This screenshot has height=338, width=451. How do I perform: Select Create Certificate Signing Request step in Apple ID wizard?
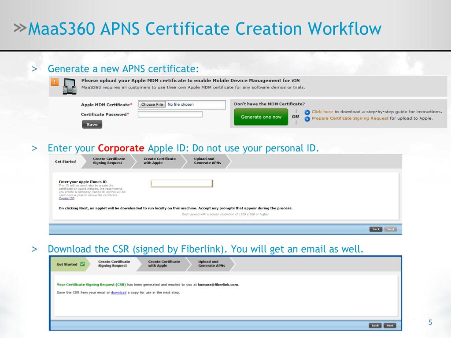[109, 161]
